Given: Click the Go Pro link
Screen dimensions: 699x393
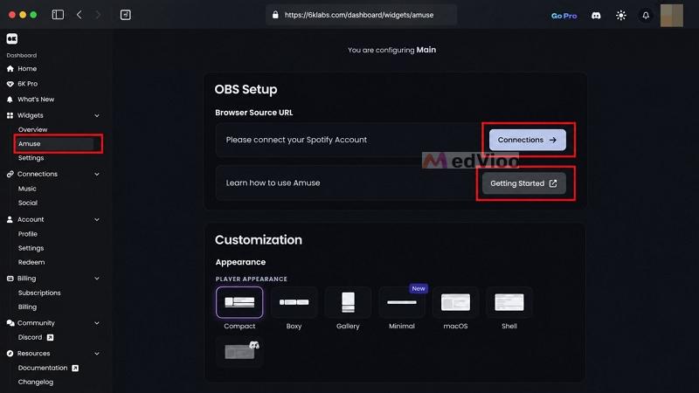Looking at the screenshot, I should click(x=564, y=16).
